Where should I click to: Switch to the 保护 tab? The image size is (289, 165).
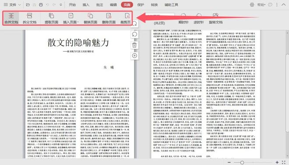tap(141, 5)
